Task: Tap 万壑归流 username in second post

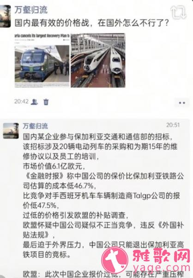Action: pos(36,126)
